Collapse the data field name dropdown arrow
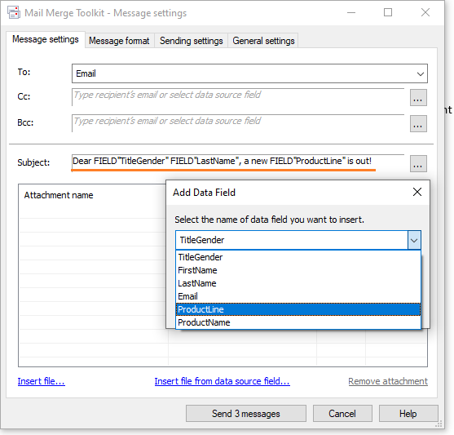 click(414, 240)
